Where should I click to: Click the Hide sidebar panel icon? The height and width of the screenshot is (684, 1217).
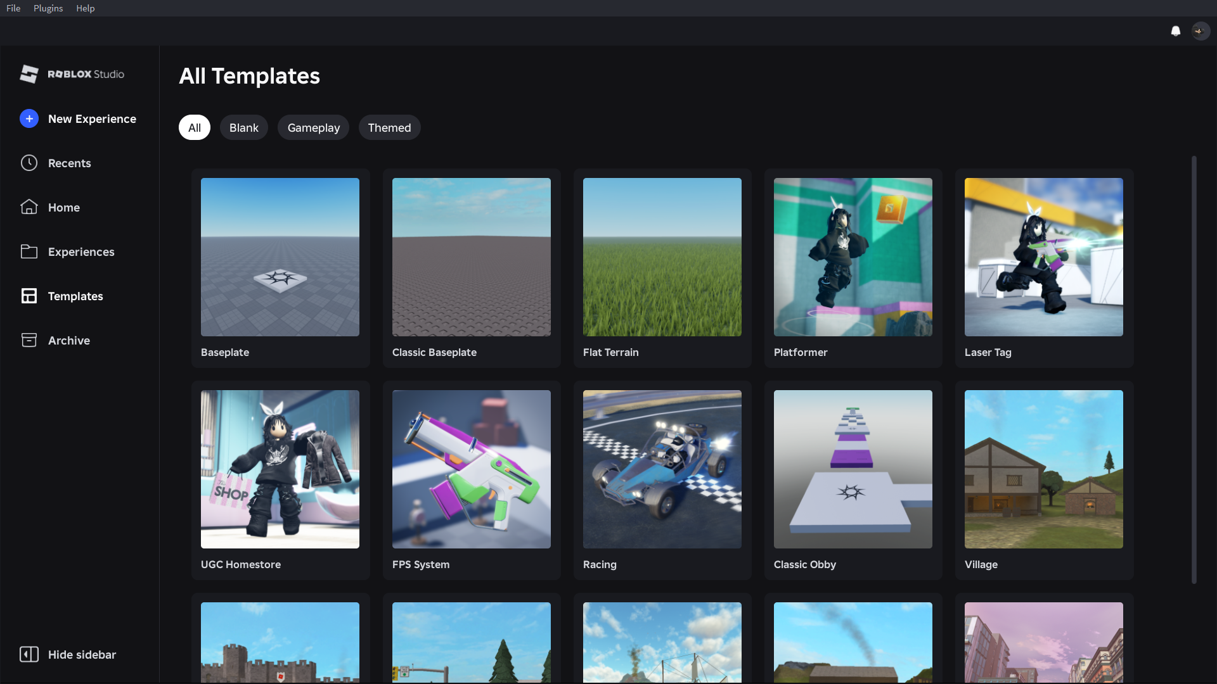tap(29, 654)
